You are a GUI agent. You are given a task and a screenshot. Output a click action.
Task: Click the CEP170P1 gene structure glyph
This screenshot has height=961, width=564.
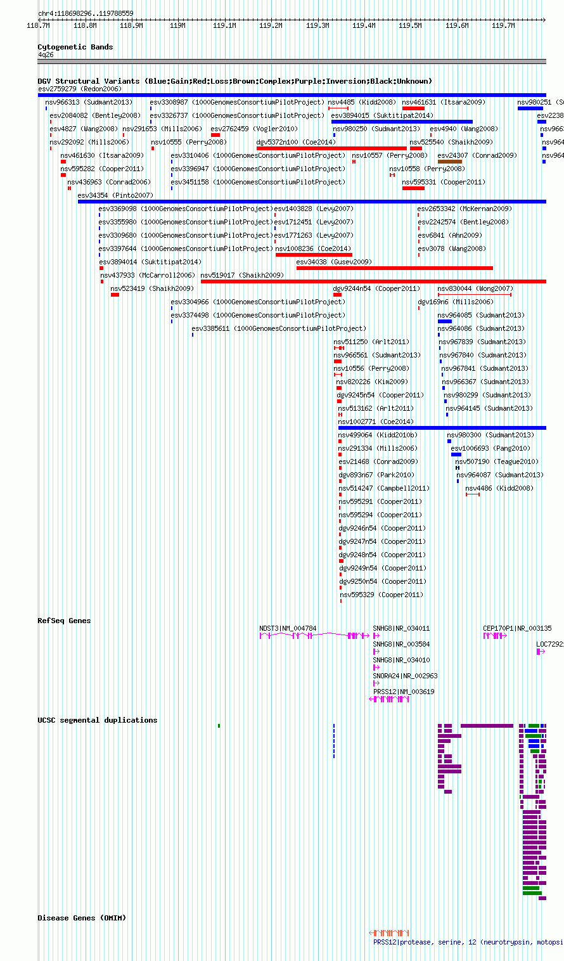(495, 635)
